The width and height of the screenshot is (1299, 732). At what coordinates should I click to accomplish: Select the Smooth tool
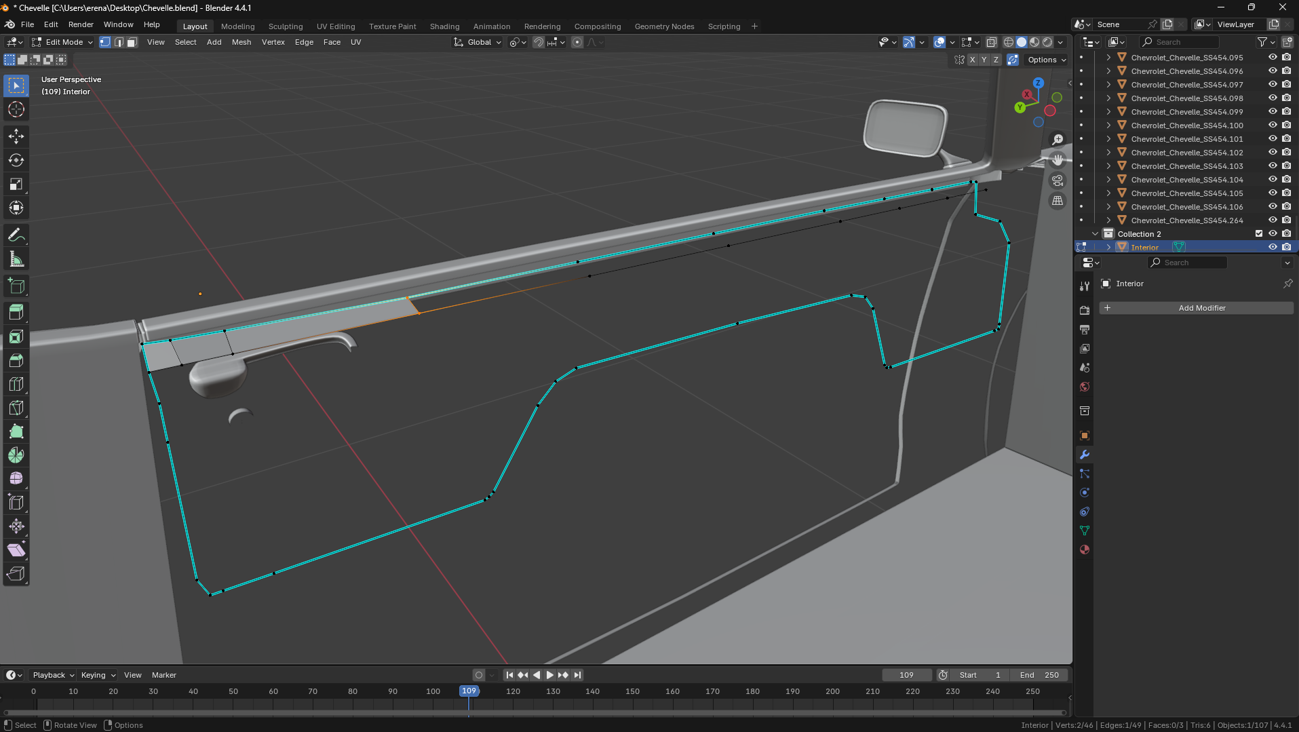coord(16,479)
